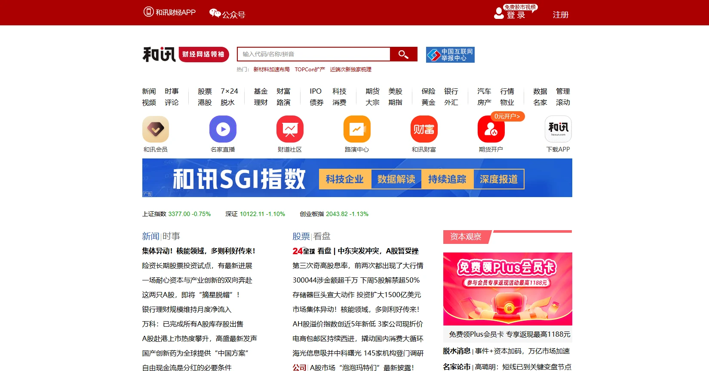The height and width of the screenshot is (371, 709).
Task: Click the 深度报道 banner tab
Action: click(499, 179)
